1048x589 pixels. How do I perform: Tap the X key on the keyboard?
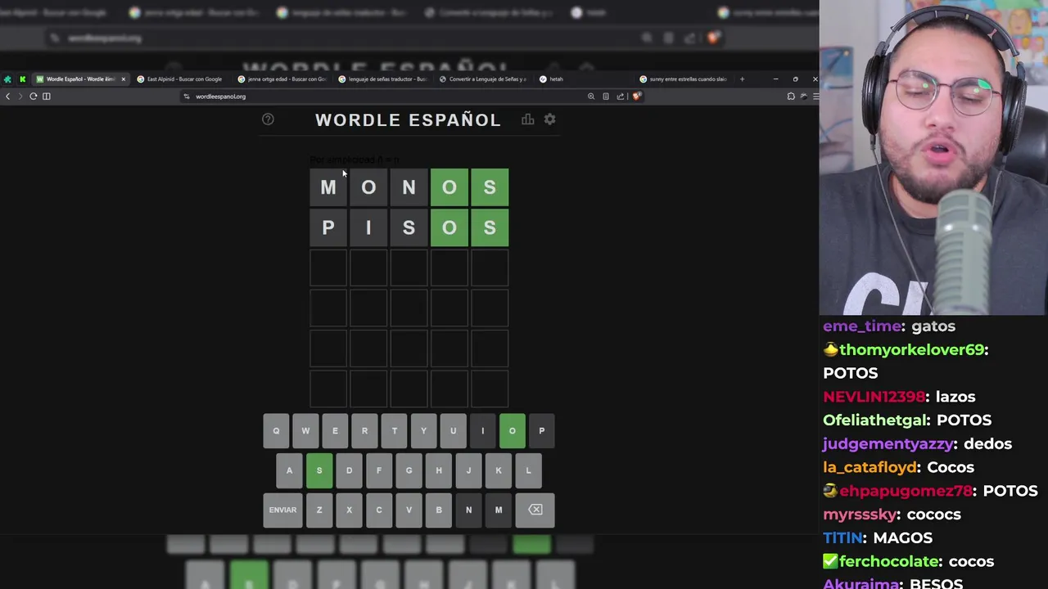pyautogui.click(x=349, y=510)
